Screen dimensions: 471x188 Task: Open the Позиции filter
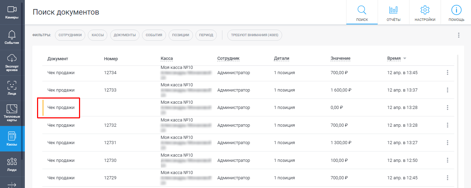click(x=181, y=35)
